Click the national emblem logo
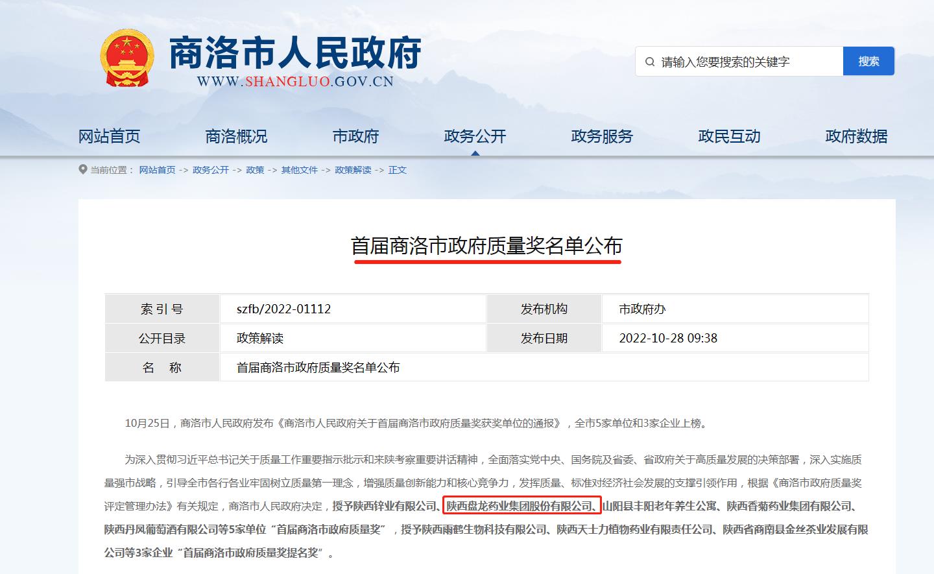This screenshot has height=574, width=934. (126, 57)
